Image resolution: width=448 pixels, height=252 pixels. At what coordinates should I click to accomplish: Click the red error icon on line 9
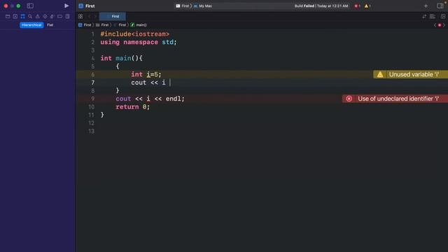(x=349, y=99)
